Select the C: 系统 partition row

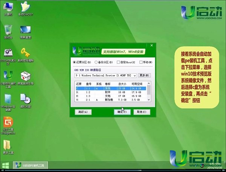tap(111, 89)
